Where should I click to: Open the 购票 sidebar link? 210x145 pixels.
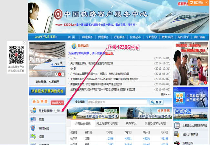click(41, 120)
